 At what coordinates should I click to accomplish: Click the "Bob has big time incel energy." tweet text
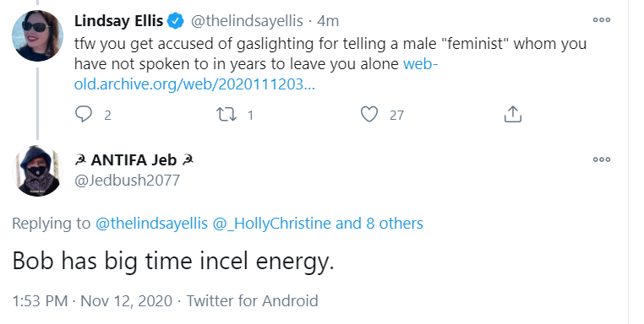pos(173,262)
